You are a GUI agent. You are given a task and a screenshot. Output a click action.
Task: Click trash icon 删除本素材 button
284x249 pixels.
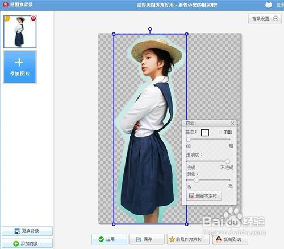coord(204,195)
